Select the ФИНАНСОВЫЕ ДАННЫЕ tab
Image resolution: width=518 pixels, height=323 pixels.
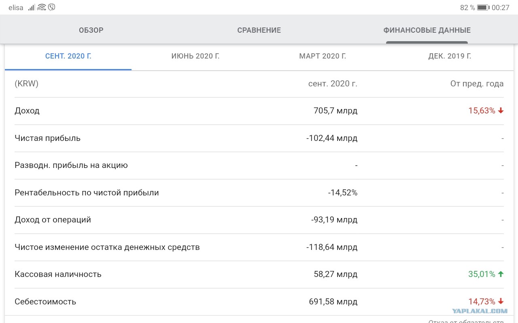pos(427,30)
